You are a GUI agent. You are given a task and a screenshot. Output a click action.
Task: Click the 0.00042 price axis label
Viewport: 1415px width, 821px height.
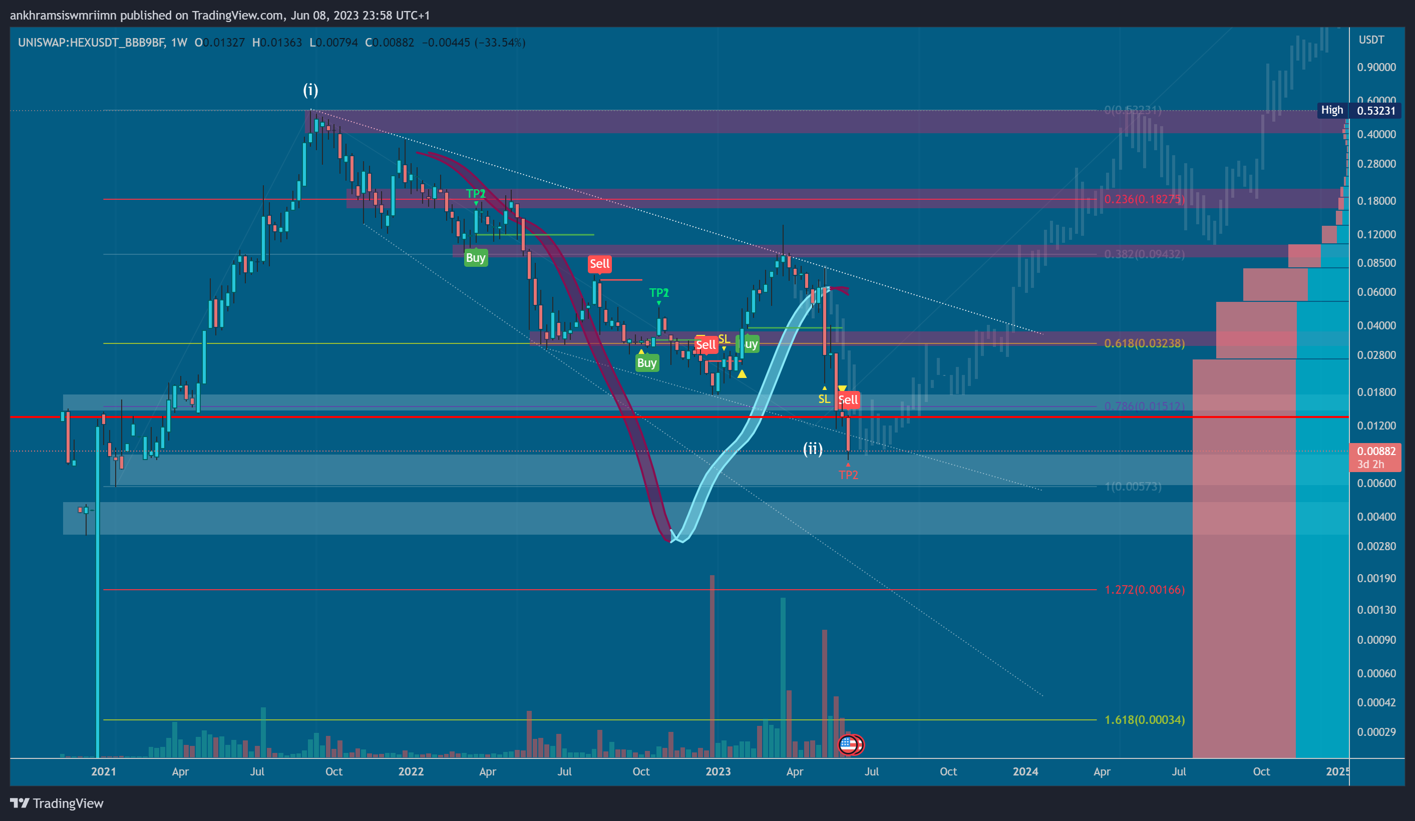pos(1376,702)
